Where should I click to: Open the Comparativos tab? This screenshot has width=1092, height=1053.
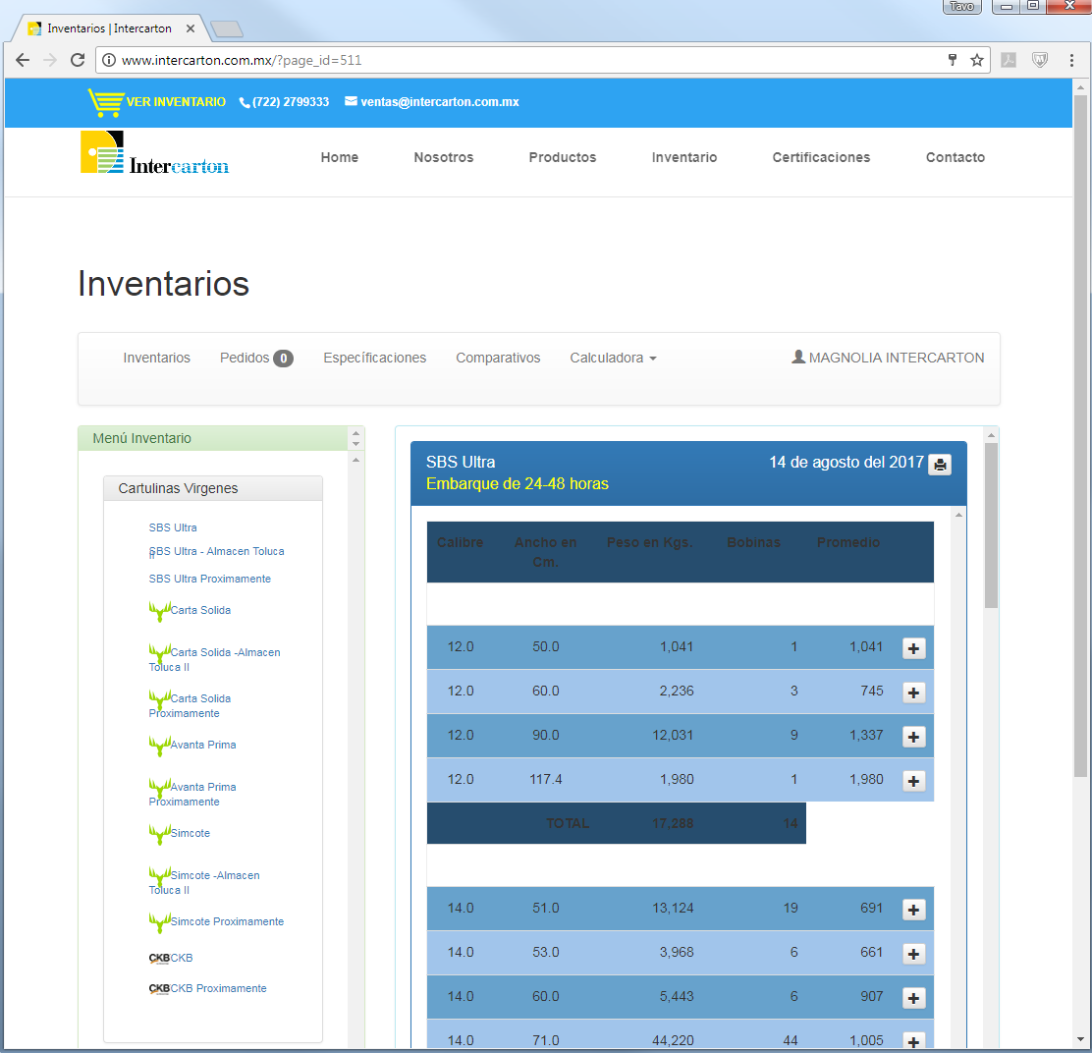coord(498,358)
